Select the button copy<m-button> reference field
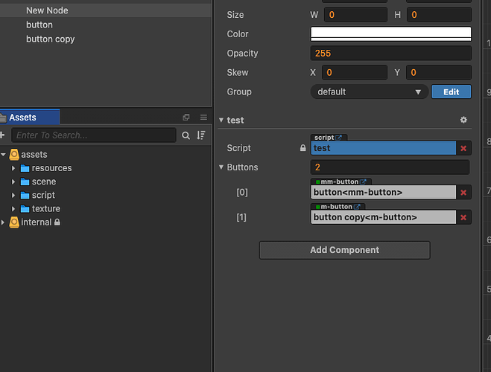The height and width of the screenshot is (372, 491). [383, 217]
